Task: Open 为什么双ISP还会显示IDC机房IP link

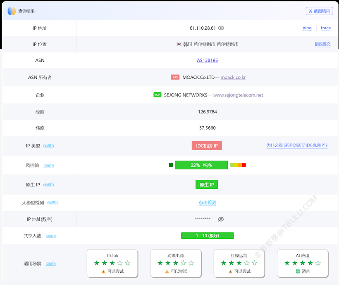Action: [x=297, y=146]
